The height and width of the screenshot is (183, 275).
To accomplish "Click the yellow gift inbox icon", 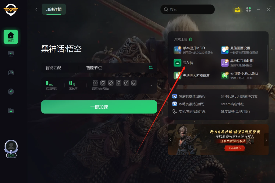I will pyautogui.click(x=237, y=9).
